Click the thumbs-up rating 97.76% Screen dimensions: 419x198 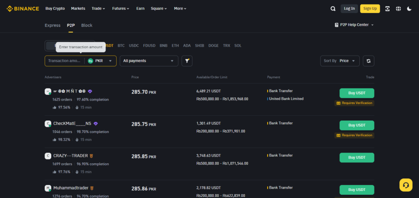[61, 172]
